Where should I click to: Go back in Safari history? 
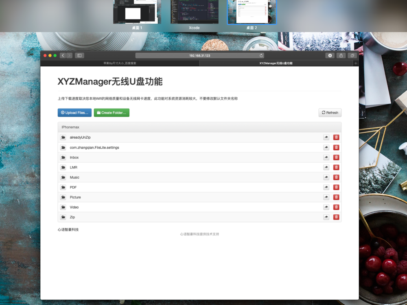[63, 55]
